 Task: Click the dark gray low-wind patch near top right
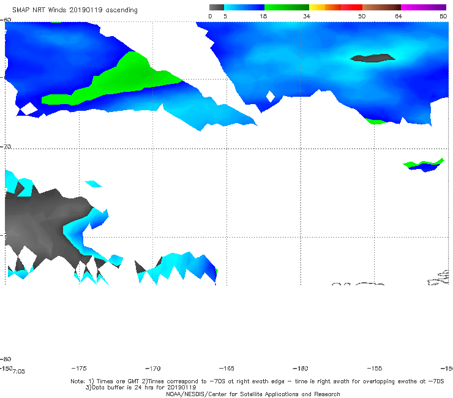(372, 58)
